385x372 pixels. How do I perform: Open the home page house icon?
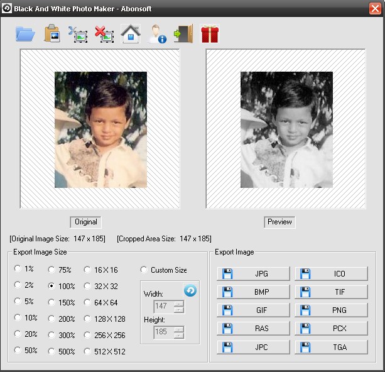tap(130, 34)
